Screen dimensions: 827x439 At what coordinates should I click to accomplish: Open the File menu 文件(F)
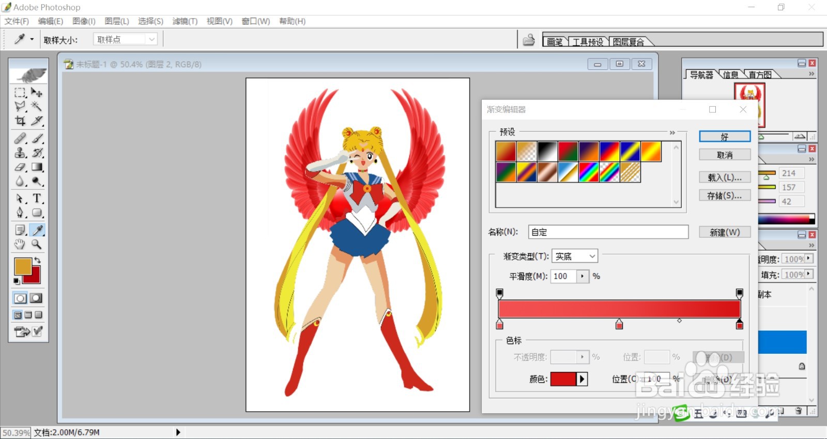(17, 21)
